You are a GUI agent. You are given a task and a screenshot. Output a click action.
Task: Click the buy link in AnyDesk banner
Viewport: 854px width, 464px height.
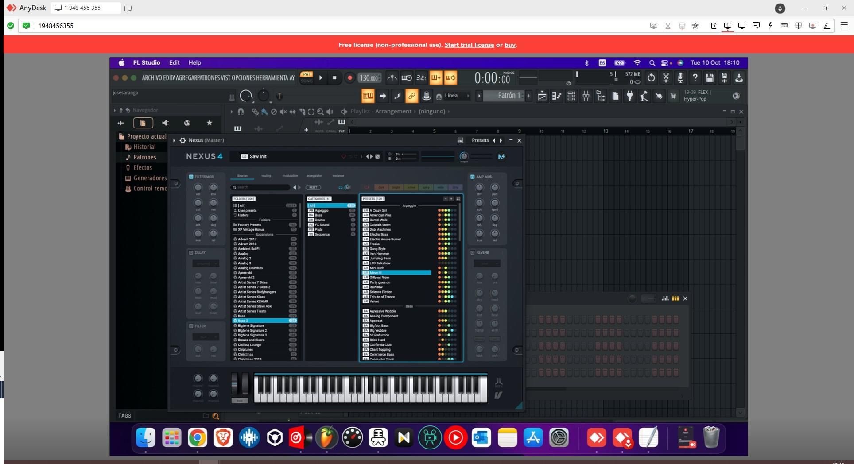coord(510,45)
